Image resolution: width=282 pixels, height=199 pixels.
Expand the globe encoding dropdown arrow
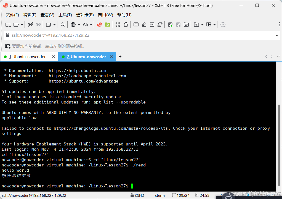pyautogui.click(x=79, y=25)
